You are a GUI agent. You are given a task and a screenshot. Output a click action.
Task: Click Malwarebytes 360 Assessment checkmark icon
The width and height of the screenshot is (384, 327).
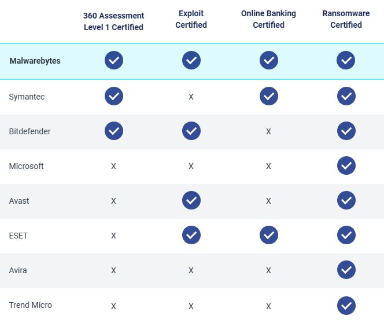[114, 60]
